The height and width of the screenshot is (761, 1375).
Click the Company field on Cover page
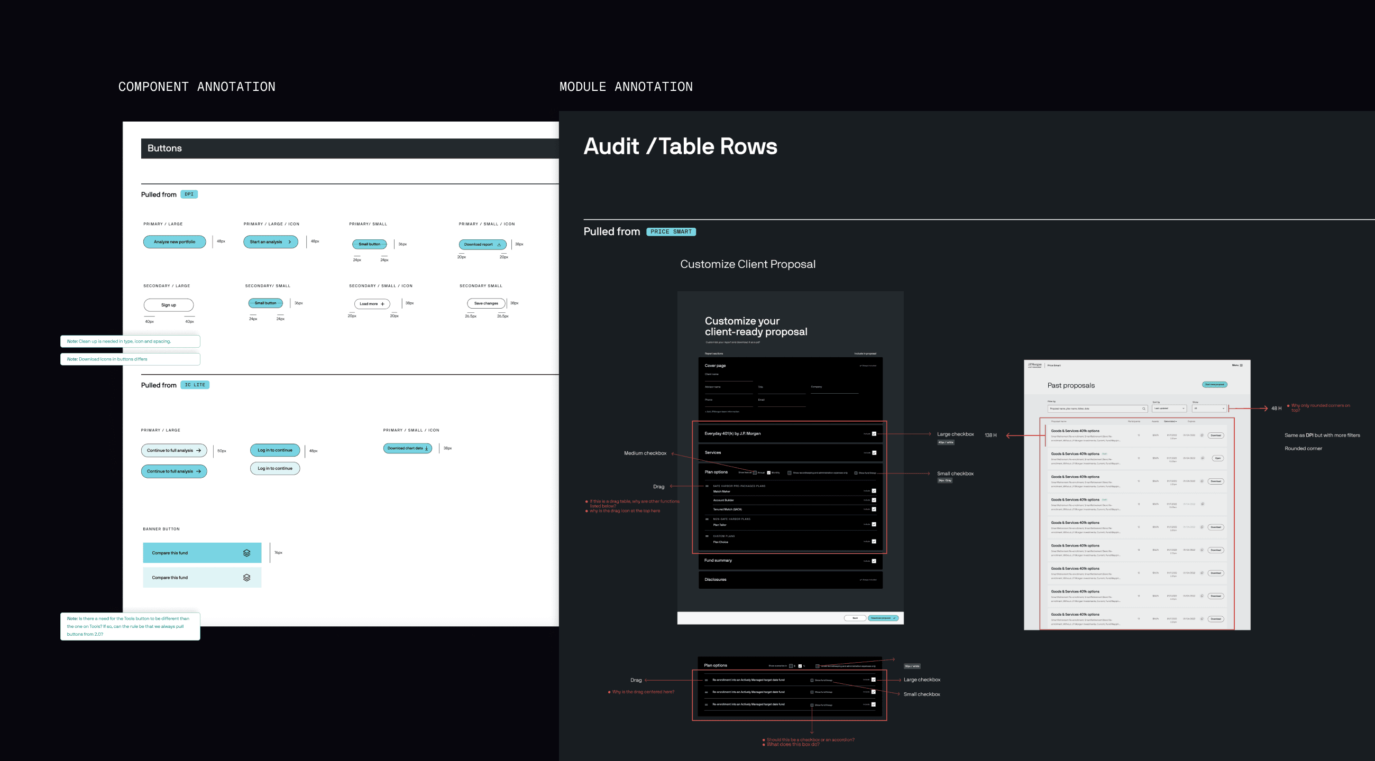point(835,390)
